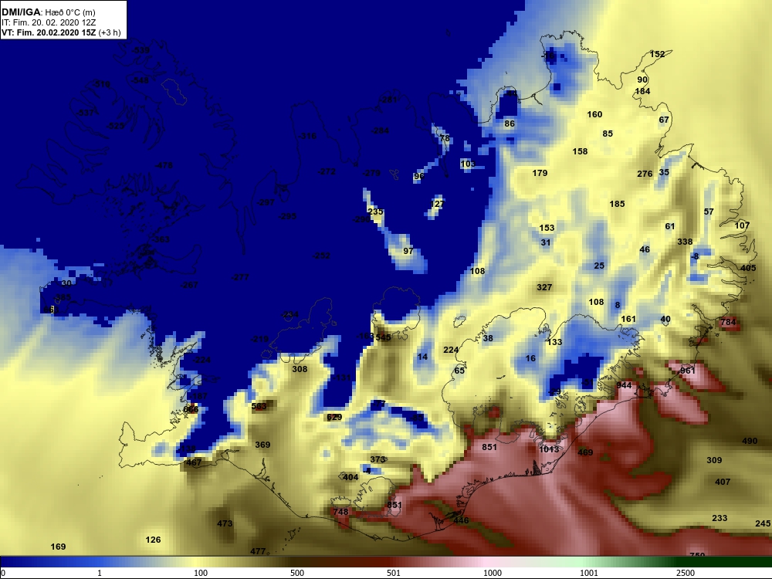The width and height of the screenshot is (772, 579).
Task: Click the '1000' label on the color scale
Action: pyautogui.click(x=493, y=573)
